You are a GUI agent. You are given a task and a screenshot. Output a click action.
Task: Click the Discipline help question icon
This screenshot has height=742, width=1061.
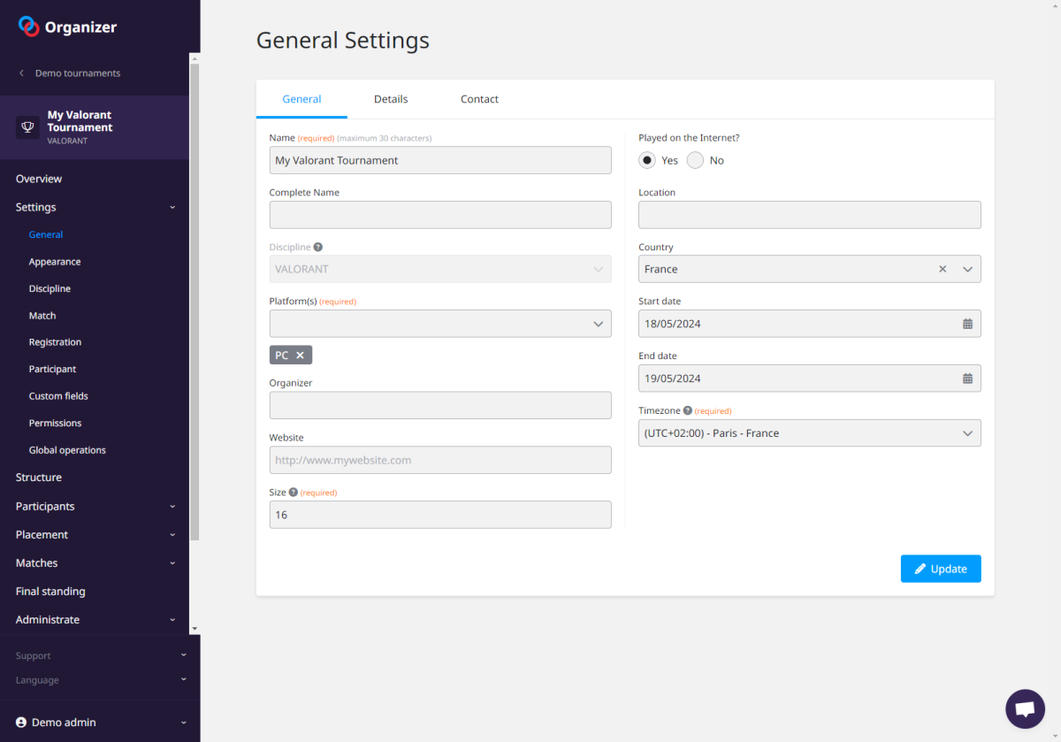pyautogui.click(x=318, y=248)
